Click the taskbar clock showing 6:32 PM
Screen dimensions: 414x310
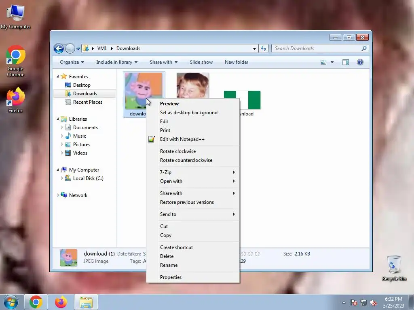(x=393, y=302)
